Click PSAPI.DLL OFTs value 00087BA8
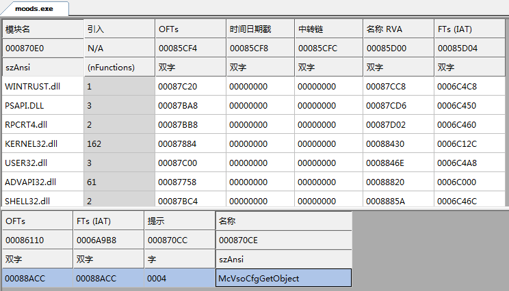Screen dimensions: 509x291 click(191, 106)
